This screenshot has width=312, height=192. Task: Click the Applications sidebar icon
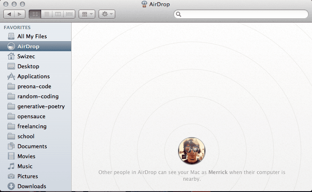11,76
